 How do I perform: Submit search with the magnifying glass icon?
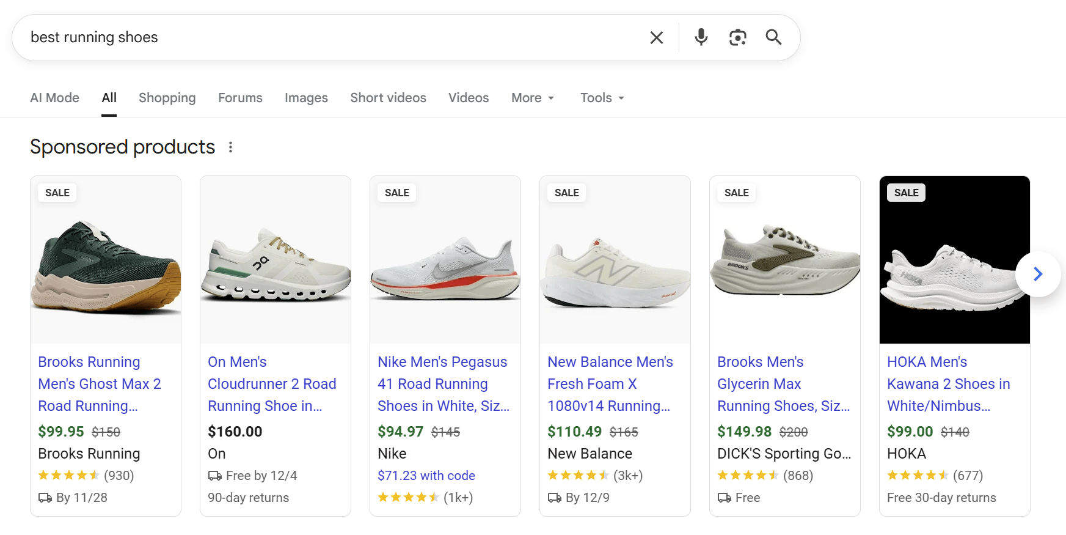774,37
